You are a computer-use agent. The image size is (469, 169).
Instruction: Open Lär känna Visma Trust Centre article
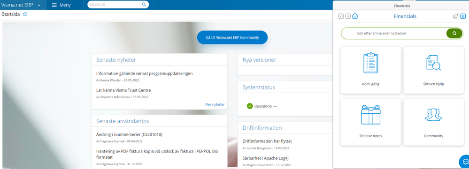[123, 90]
